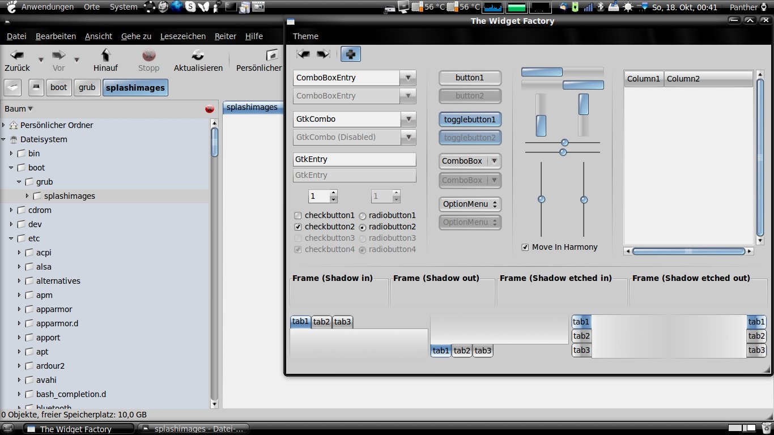Open the Bearbeiten menu

56,36
